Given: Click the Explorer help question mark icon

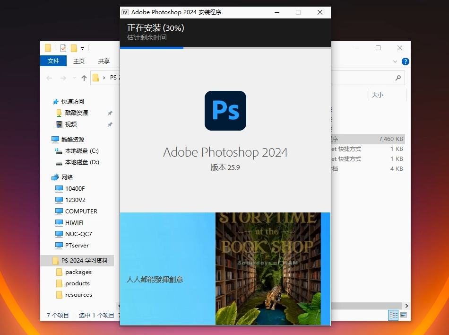Looking at the screenshot, I should tap(405, 62).
